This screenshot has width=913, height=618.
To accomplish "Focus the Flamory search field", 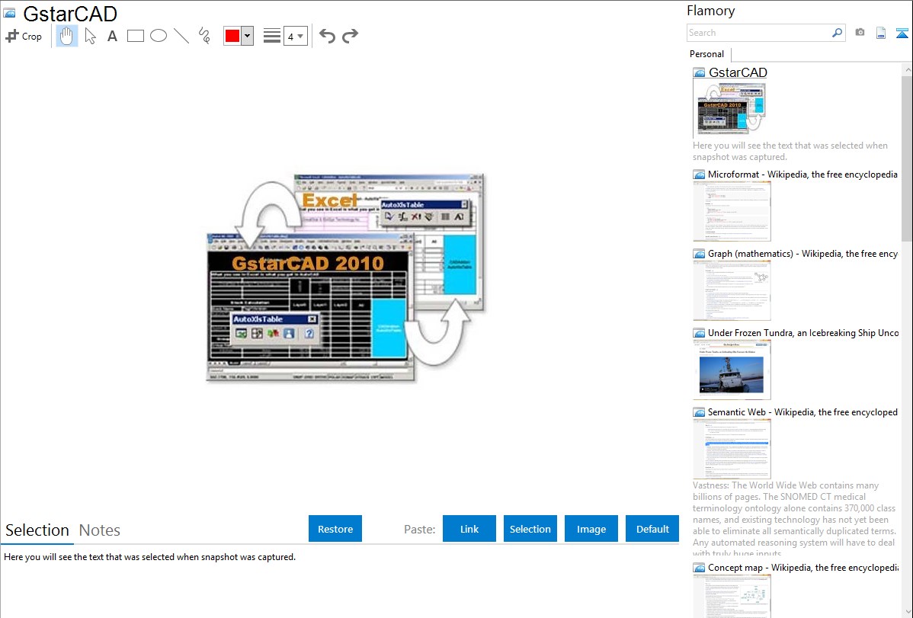I will click(759, 33).
